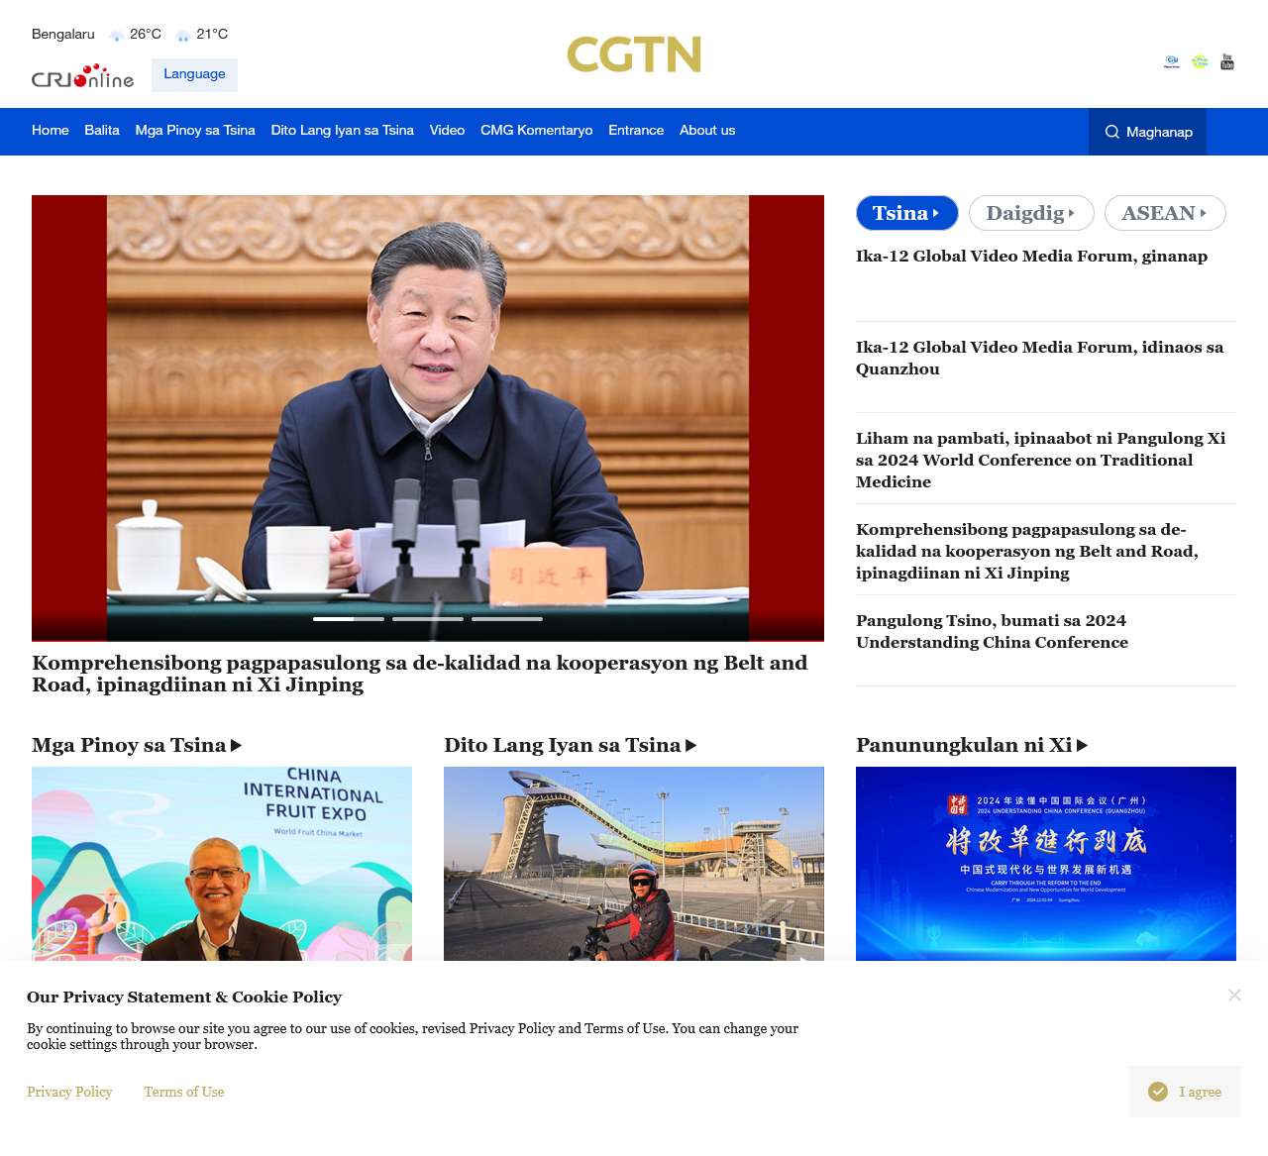Viewport: 1268px width, 1156px height.
Task: Open the Privacy Policy link
Action: pos(69,1092)
